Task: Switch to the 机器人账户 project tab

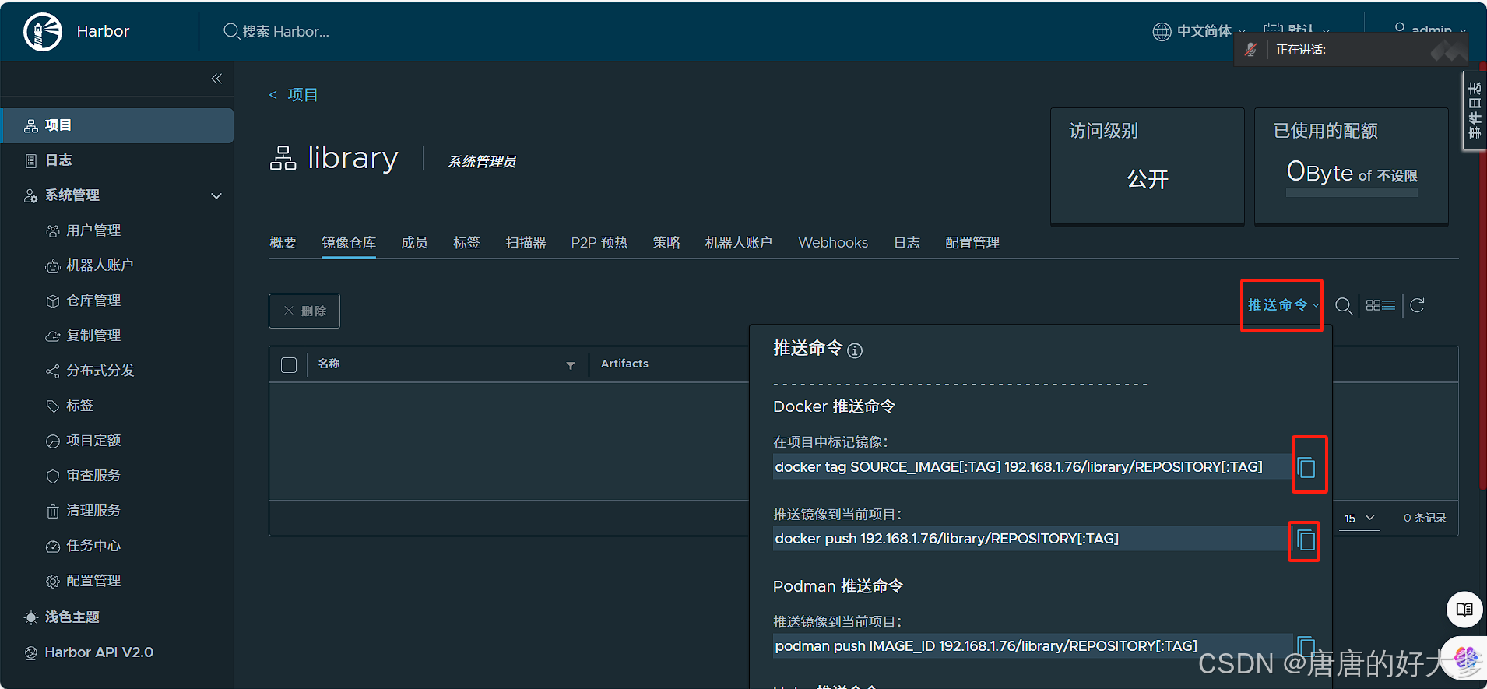Action: [739, 243]
